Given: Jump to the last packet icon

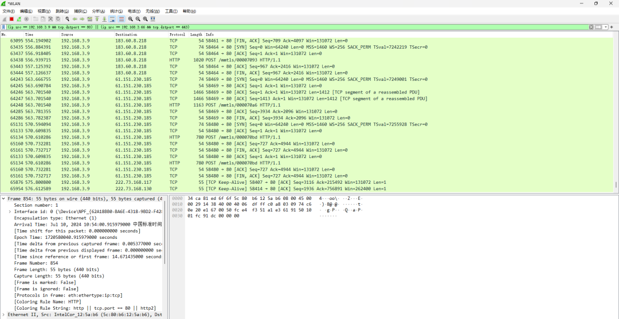Looking at the screenshot, I should (104, 19).
